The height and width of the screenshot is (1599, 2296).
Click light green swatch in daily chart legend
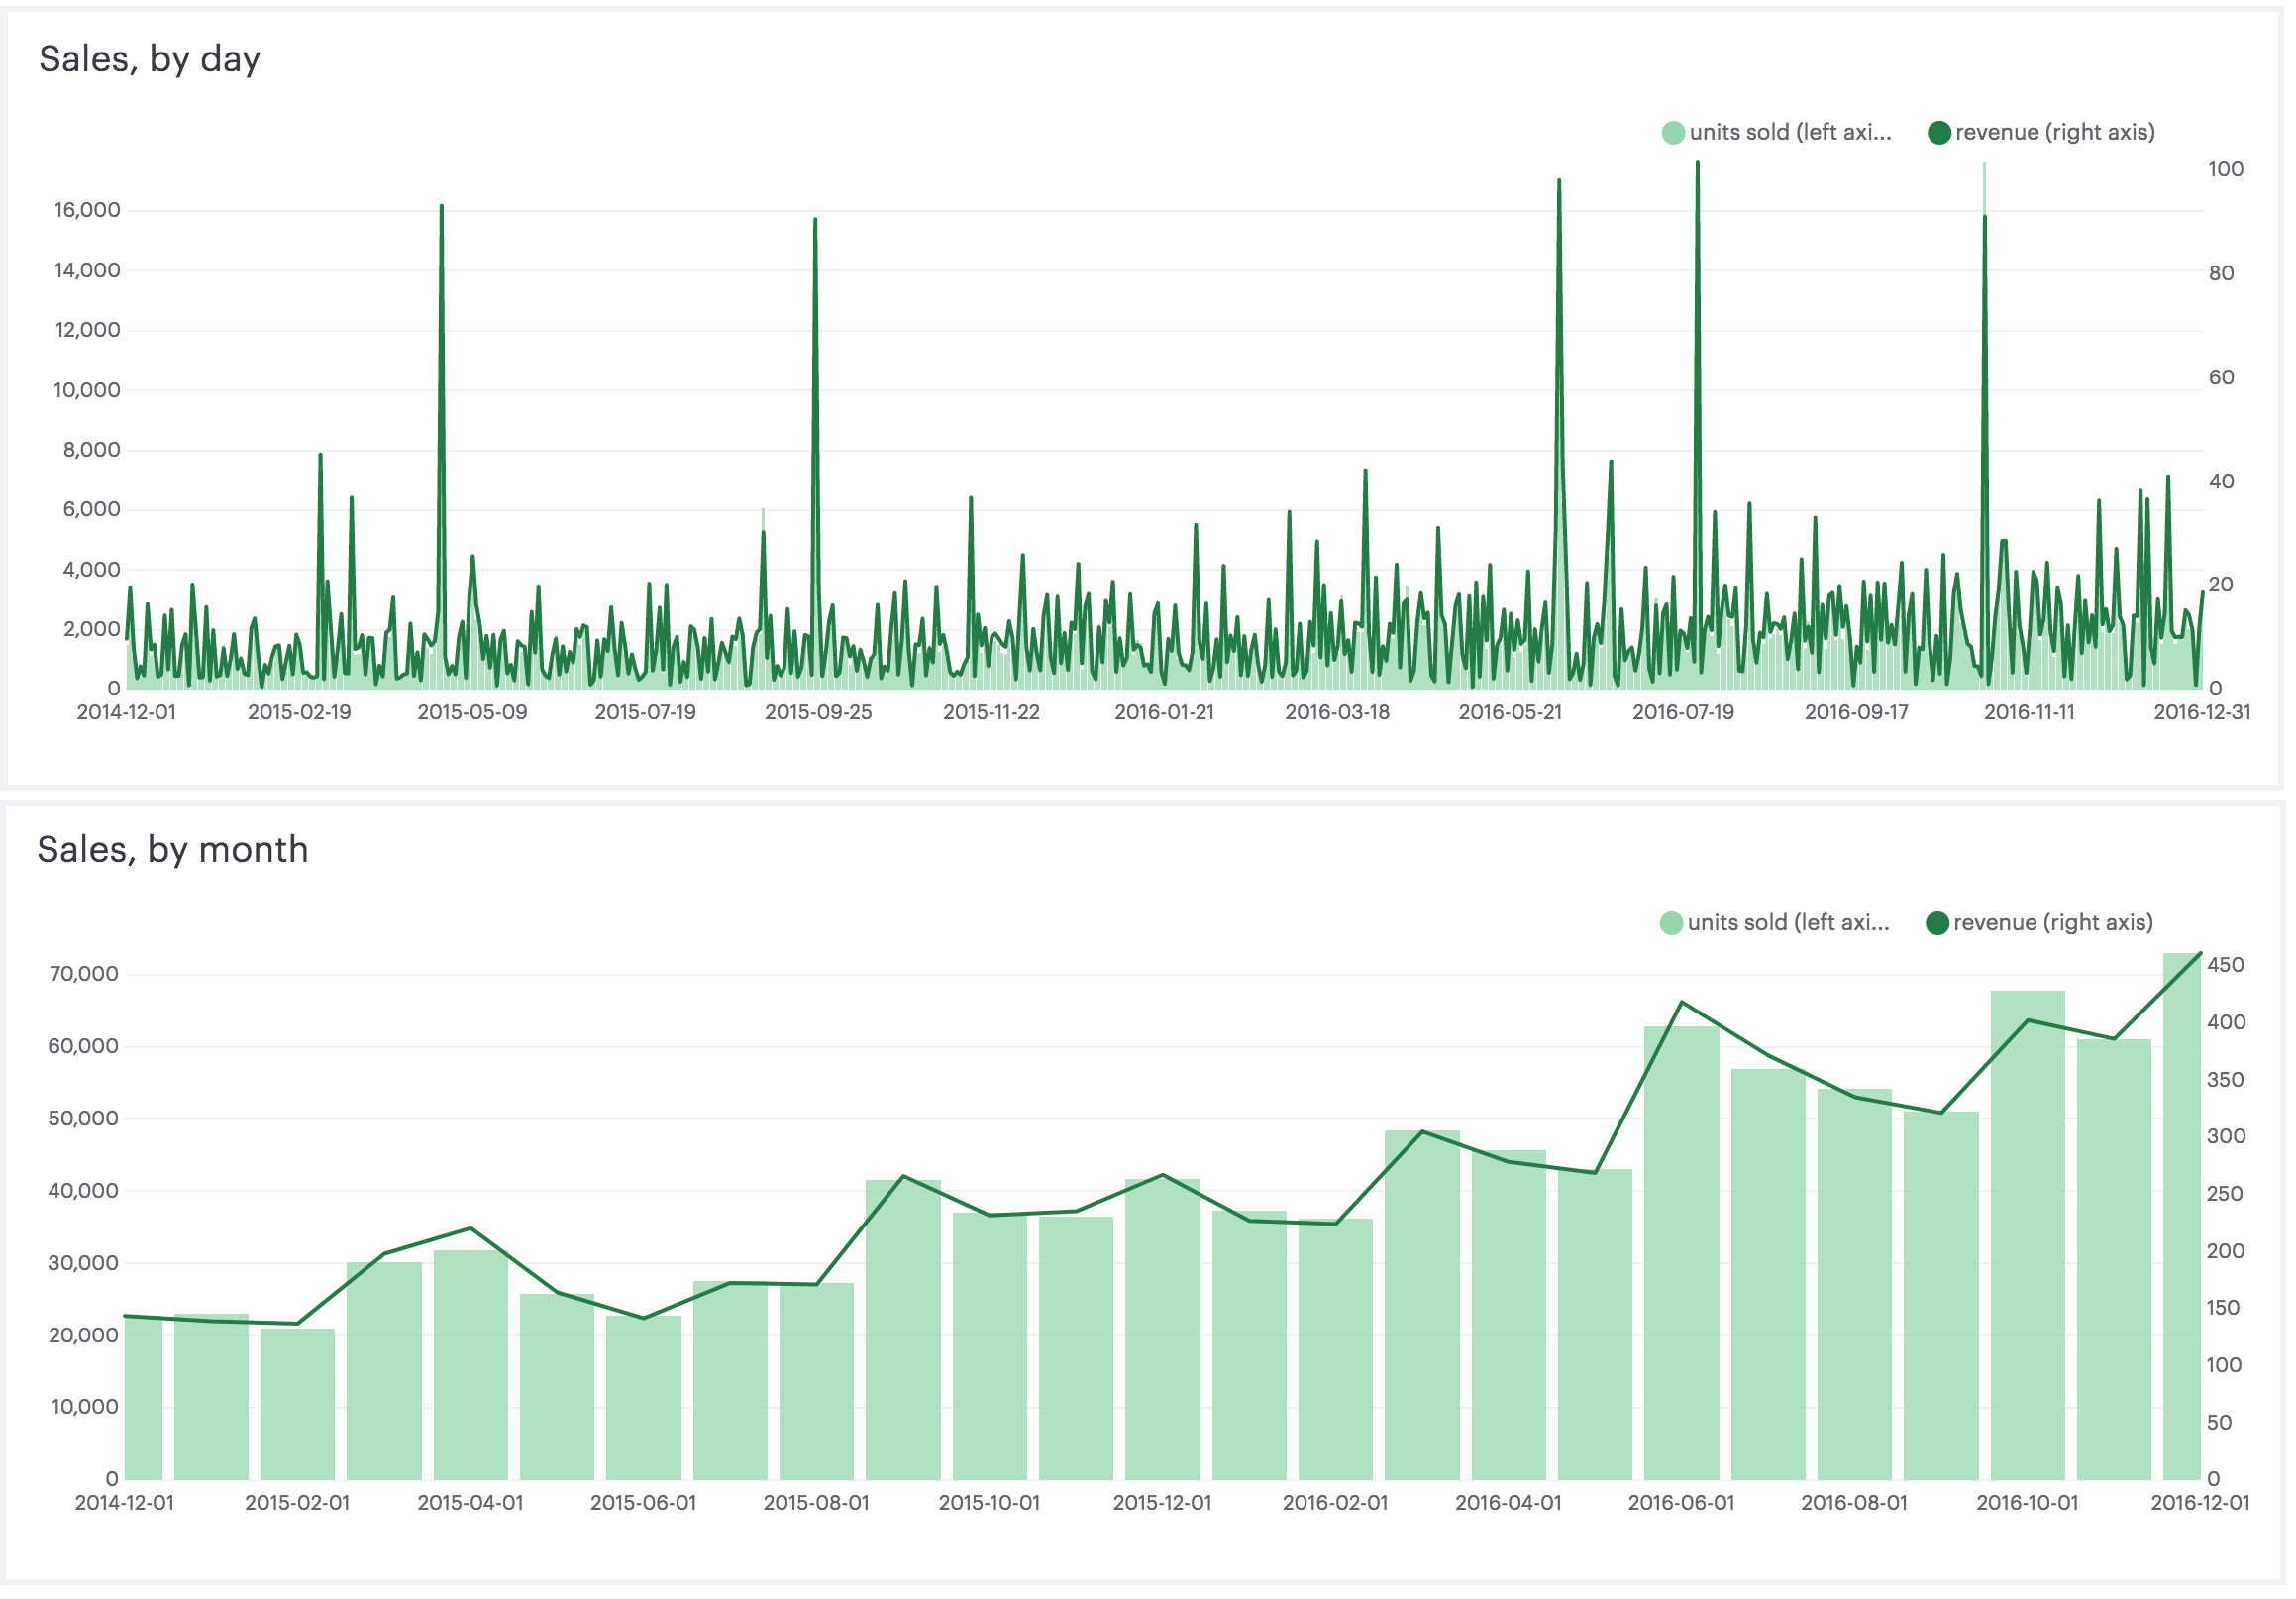pos(1673,132)
